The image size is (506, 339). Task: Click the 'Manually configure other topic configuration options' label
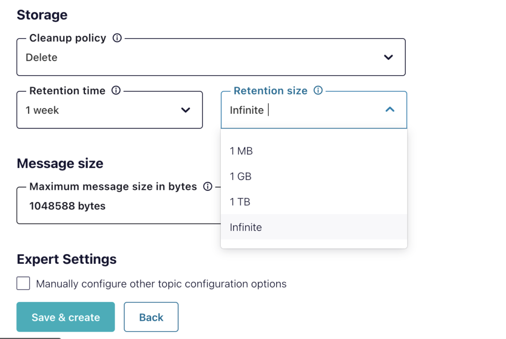[x=161, y=284]
